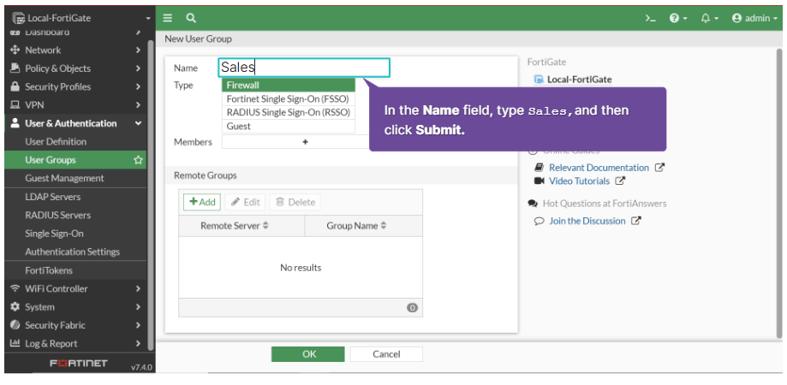Click the Network sidebar icon
Viewport: 787px width, 385px height.
(15, 50)
